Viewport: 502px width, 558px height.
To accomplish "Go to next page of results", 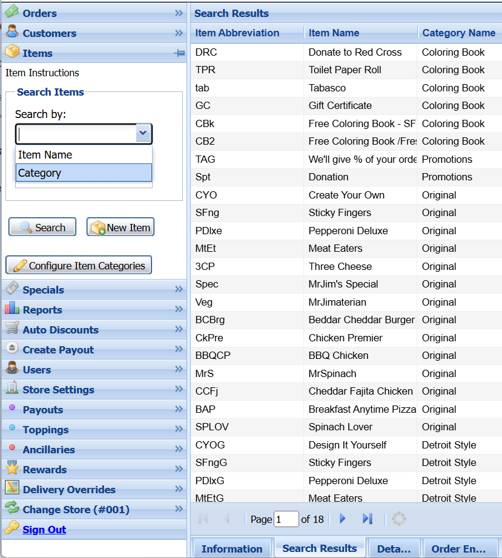I will (343, 519).
